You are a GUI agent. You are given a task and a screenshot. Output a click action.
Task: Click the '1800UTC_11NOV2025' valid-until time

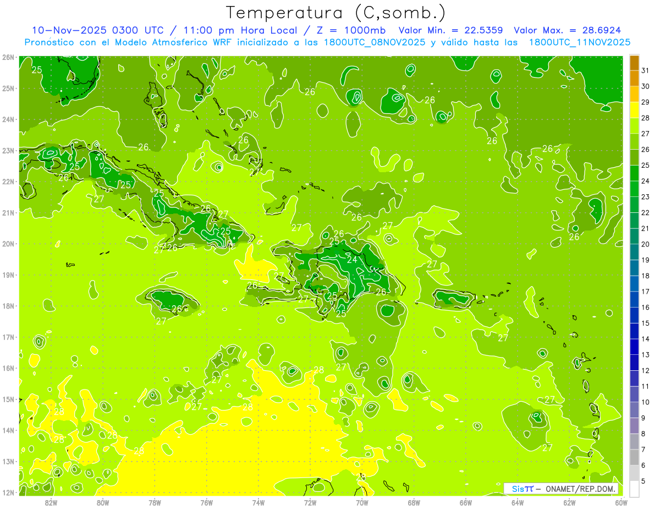tap(579, 42)
